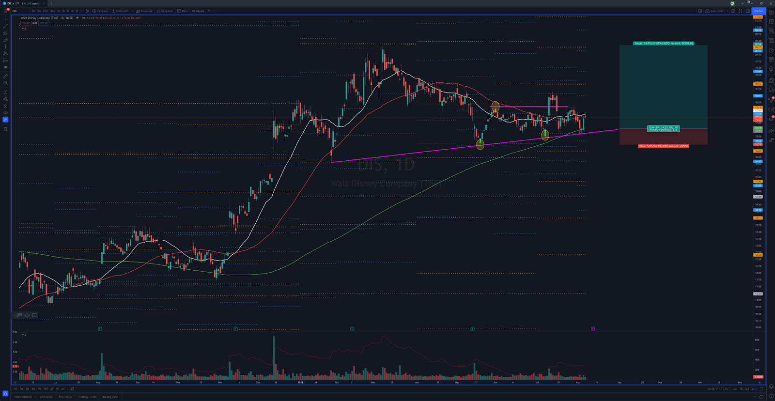
Task: Open the chart settings gear
Action: [x=733, y=11]
